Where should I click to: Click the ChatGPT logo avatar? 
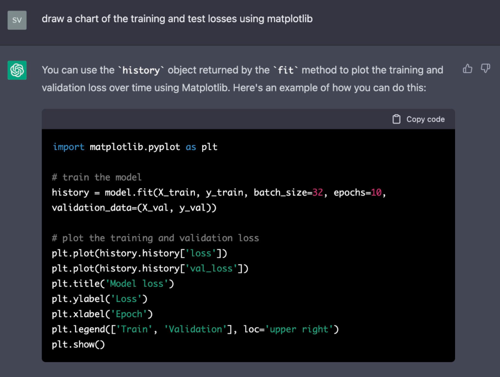(17, 70)
